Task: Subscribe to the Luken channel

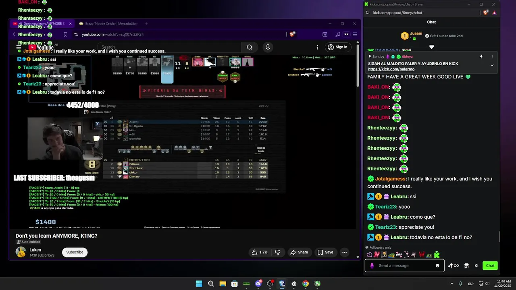Action: coord(75,252)
